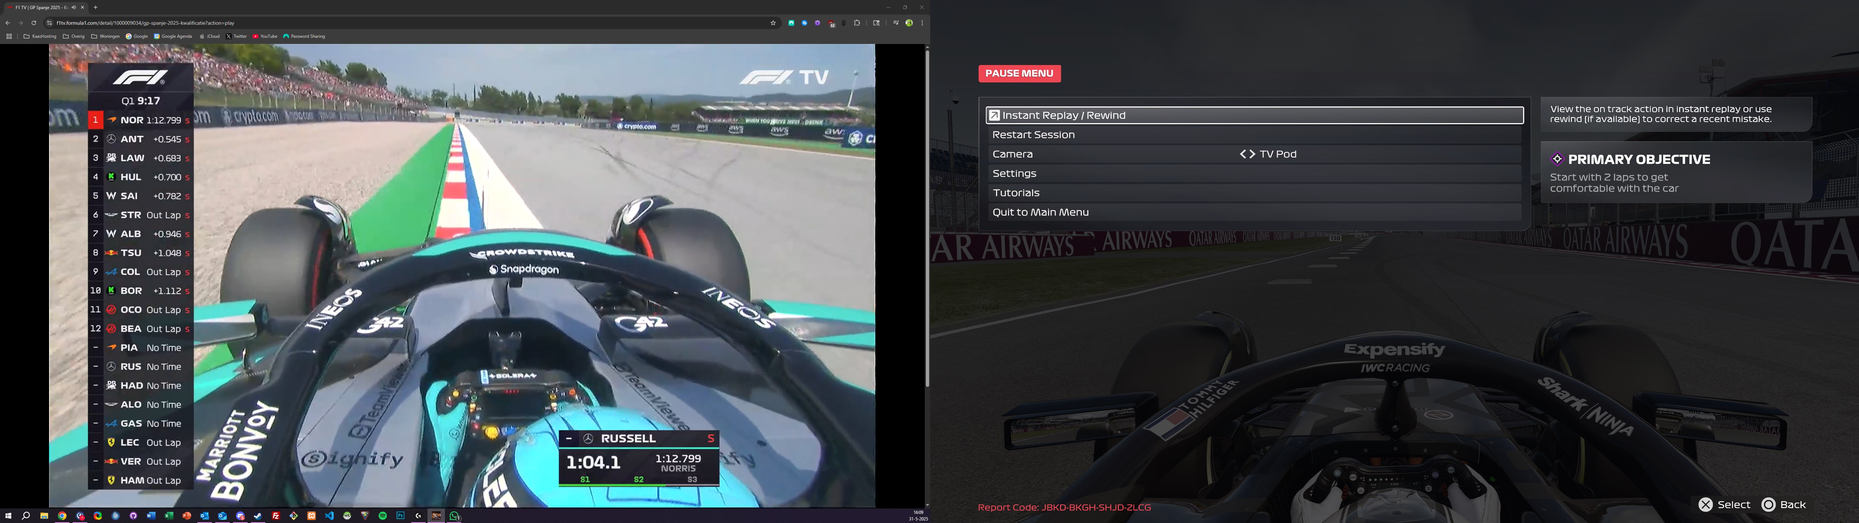This screenshot has height=523, width=1859.
Task: Click the page reload icon
Action: [33, 23]
